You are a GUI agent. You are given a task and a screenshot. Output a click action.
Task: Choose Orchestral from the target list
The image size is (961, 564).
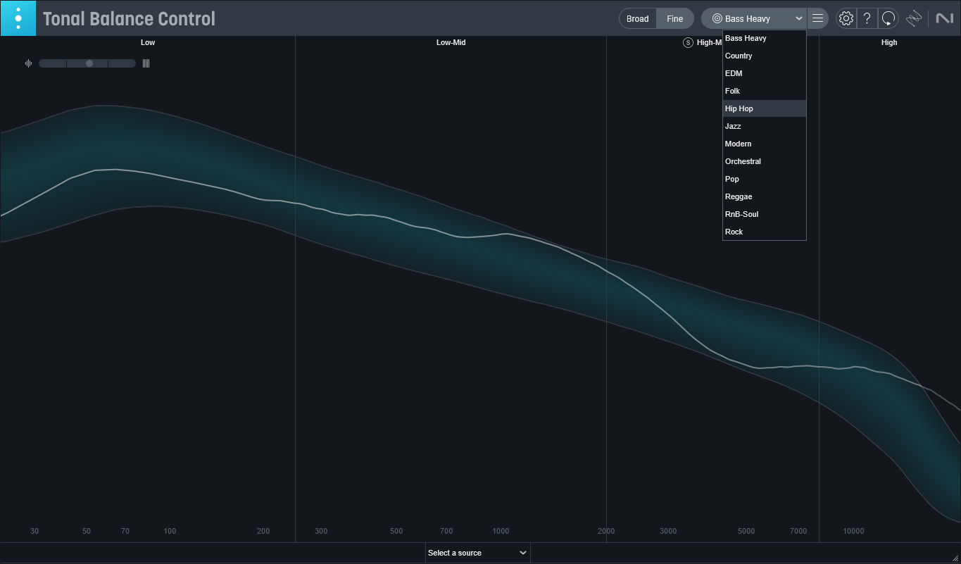coord(764,161)
